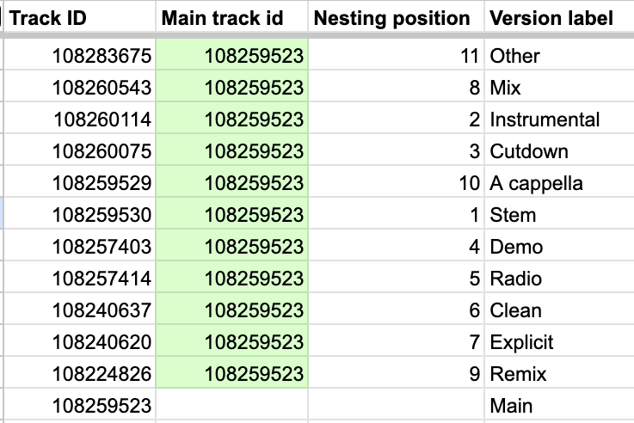Click the green main track id cell in Clean row
The image size is (634, 423).
(231, 309)
